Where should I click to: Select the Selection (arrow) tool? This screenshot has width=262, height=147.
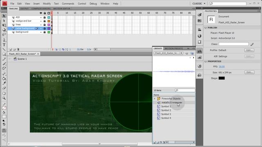pyautogui.click(x=4, y=16)
